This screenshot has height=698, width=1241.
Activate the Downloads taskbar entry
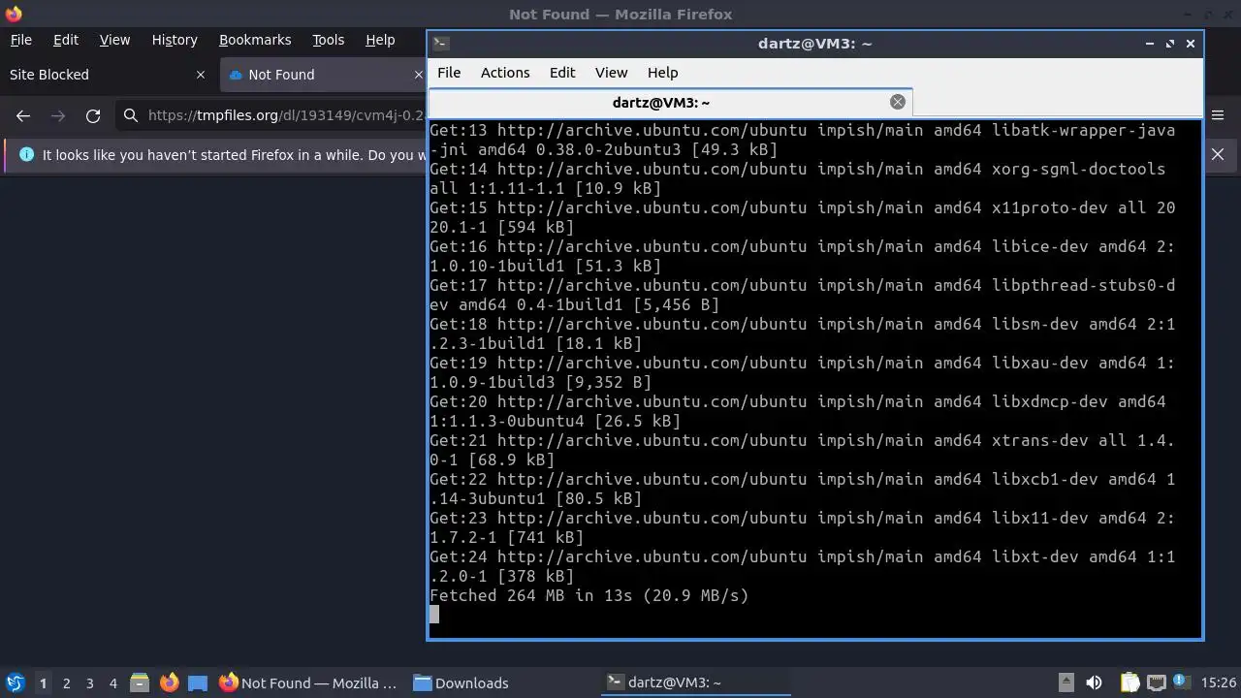coord(461,682)
